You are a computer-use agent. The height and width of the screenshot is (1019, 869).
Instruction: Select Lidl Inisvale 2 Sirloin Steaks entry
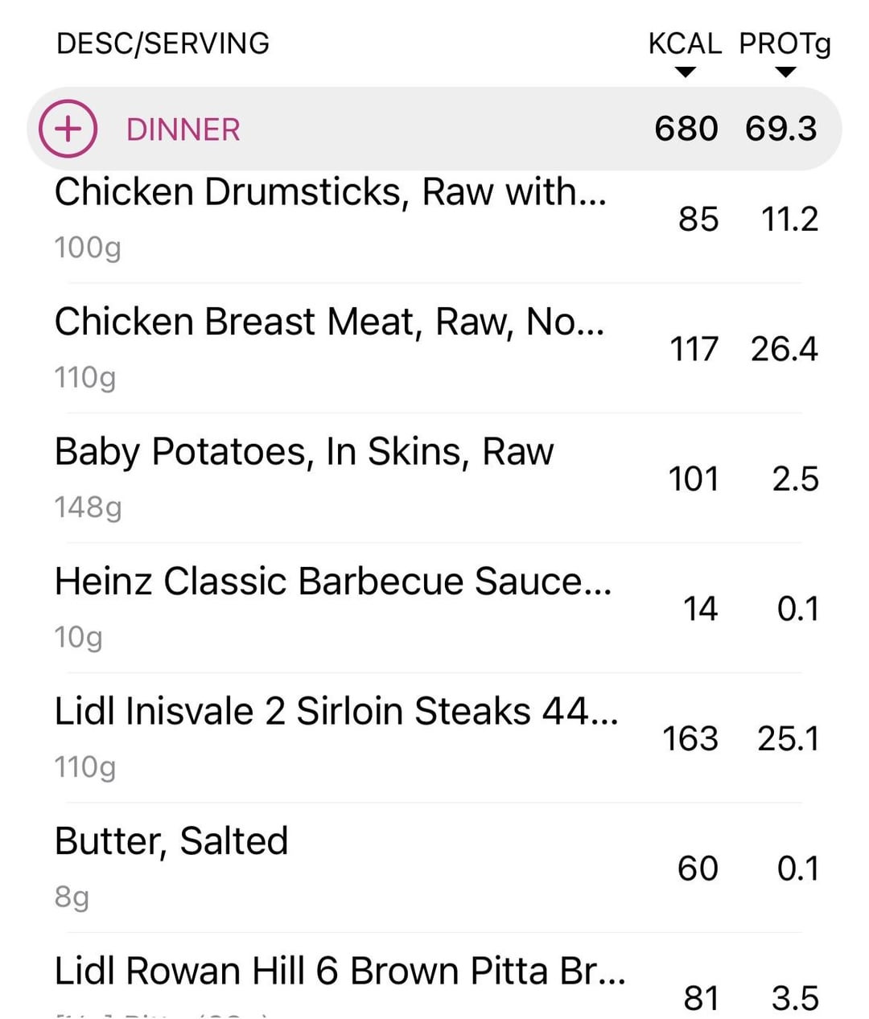click(434, 738)
